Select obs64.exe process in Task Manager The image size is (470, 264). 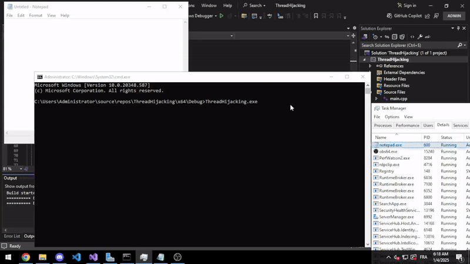pyautogui.click(x=421, y=151)
